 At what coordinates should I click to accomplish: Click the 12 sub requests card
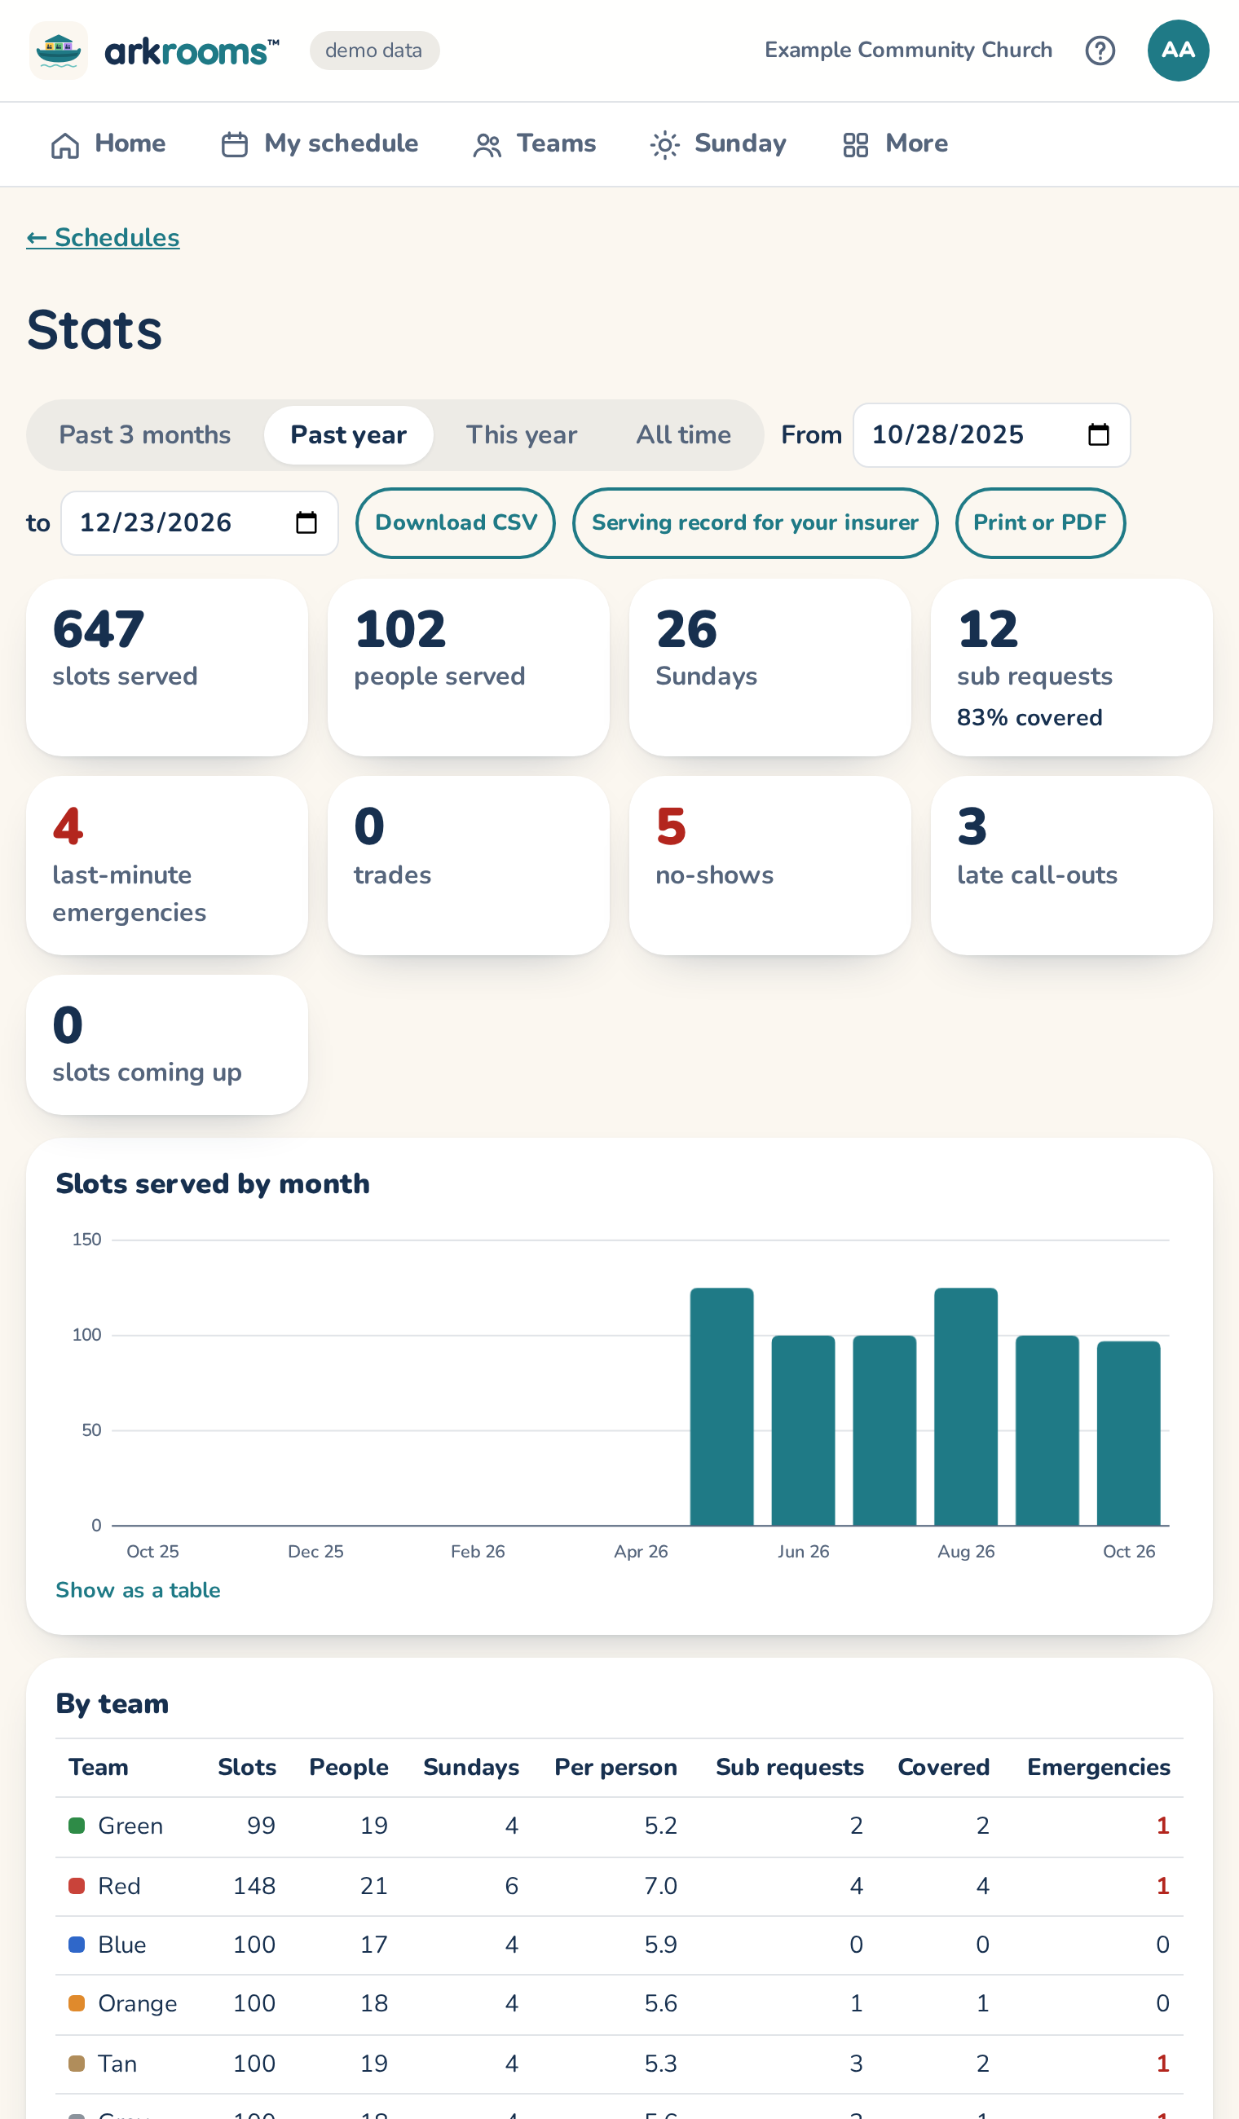click(x=1071, y=667)
